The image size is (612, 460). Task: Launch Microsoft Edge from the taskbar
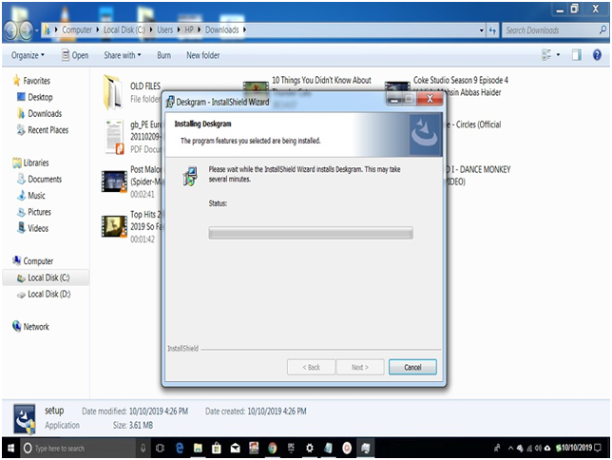click(180, 449)
